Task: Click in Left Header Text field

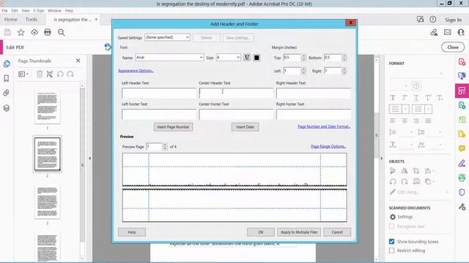Action: (x=159, y=93)
